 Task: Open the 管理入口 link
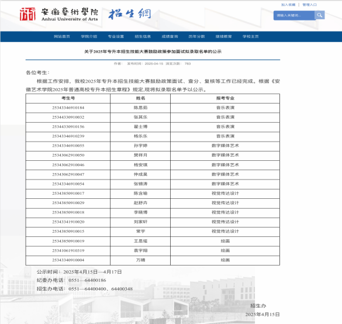[x=309, y=5]
